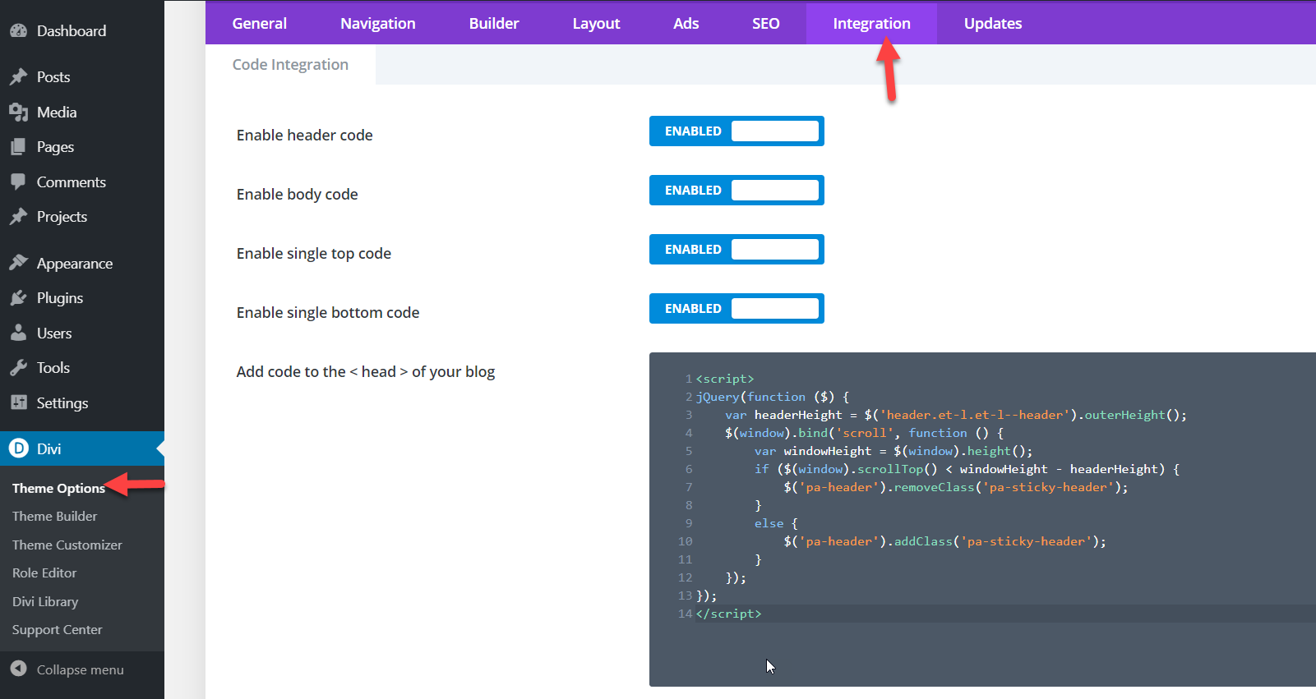The width and height of the screenshot is (1316, 699).
Task: Click the Divi D logo icon
Action: click(18, 448)
